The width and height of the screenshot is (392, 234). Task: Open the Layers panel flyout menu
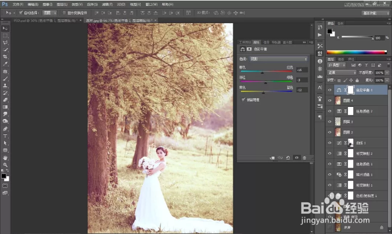389,59
